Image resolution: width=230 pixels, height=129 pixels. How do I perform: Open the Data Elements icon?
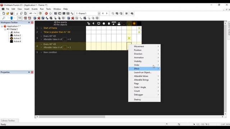click(x=72, y=14)
